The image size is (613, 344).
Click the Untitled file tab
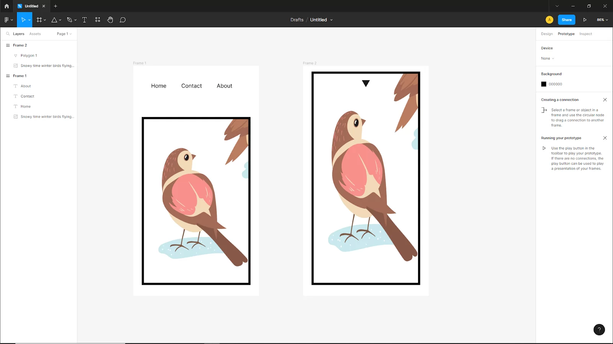pyautogui.click(x=31, y=6)
